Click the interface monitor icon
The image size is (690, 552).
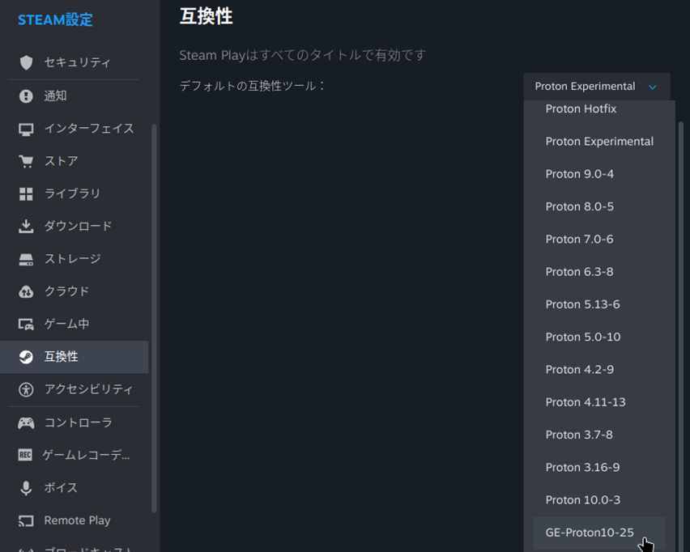point(26,129)
